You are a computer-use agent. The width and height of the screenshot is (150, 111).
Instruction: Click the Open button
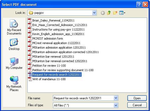137,98
